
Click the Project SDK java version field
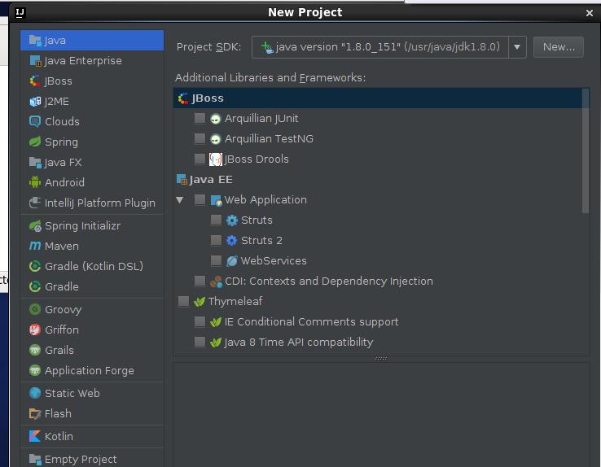tap(380, 47)
